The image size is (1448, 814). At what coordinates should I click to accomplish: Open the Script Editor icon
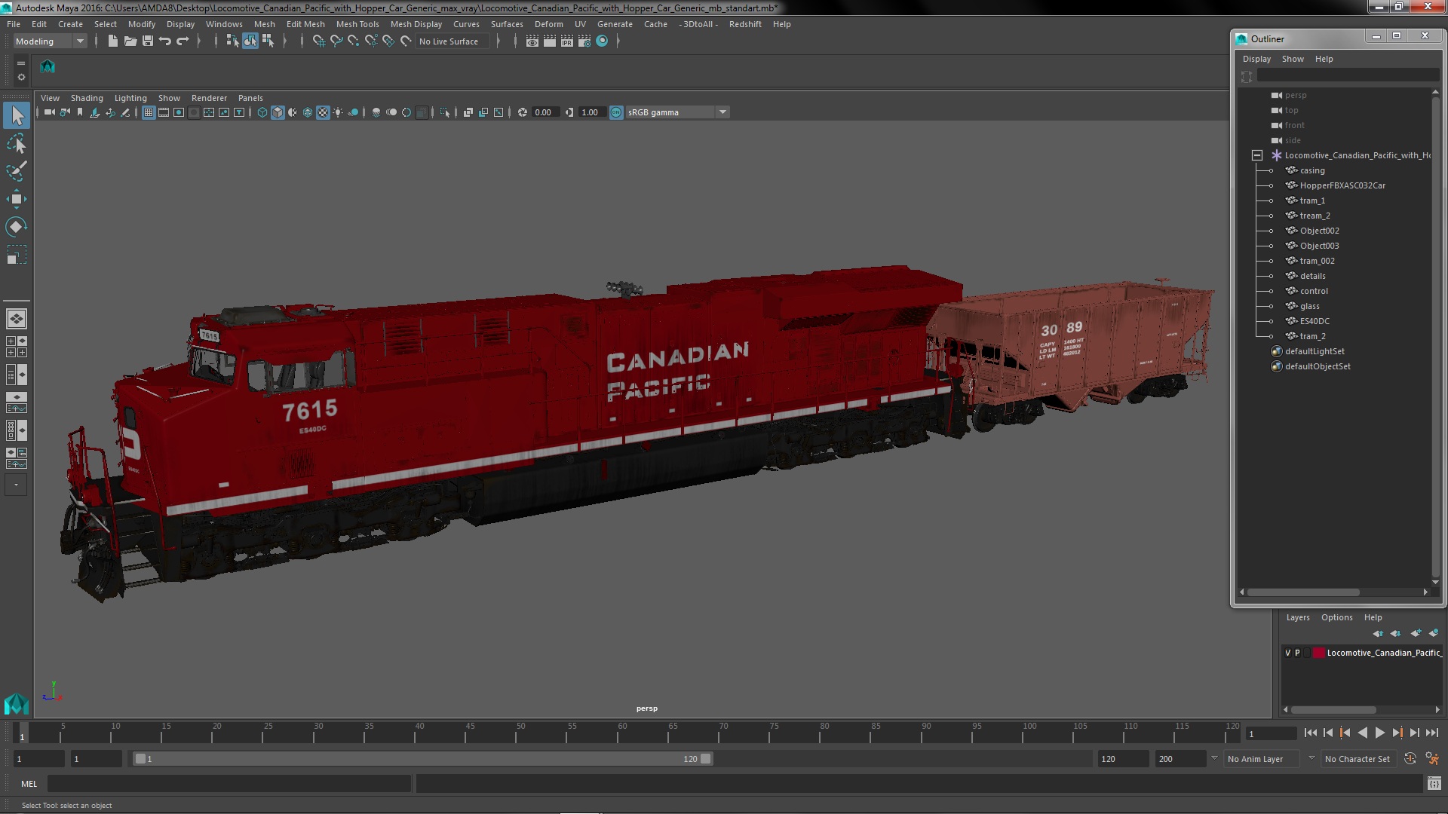point(1434,784)
